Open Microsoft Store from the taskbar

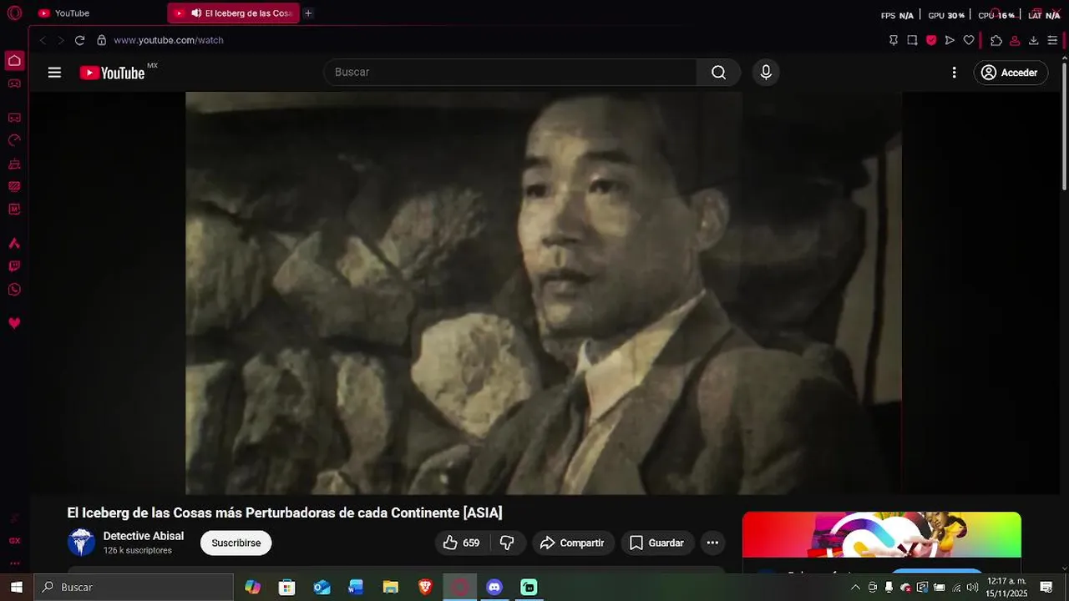[x=286, y=587]
